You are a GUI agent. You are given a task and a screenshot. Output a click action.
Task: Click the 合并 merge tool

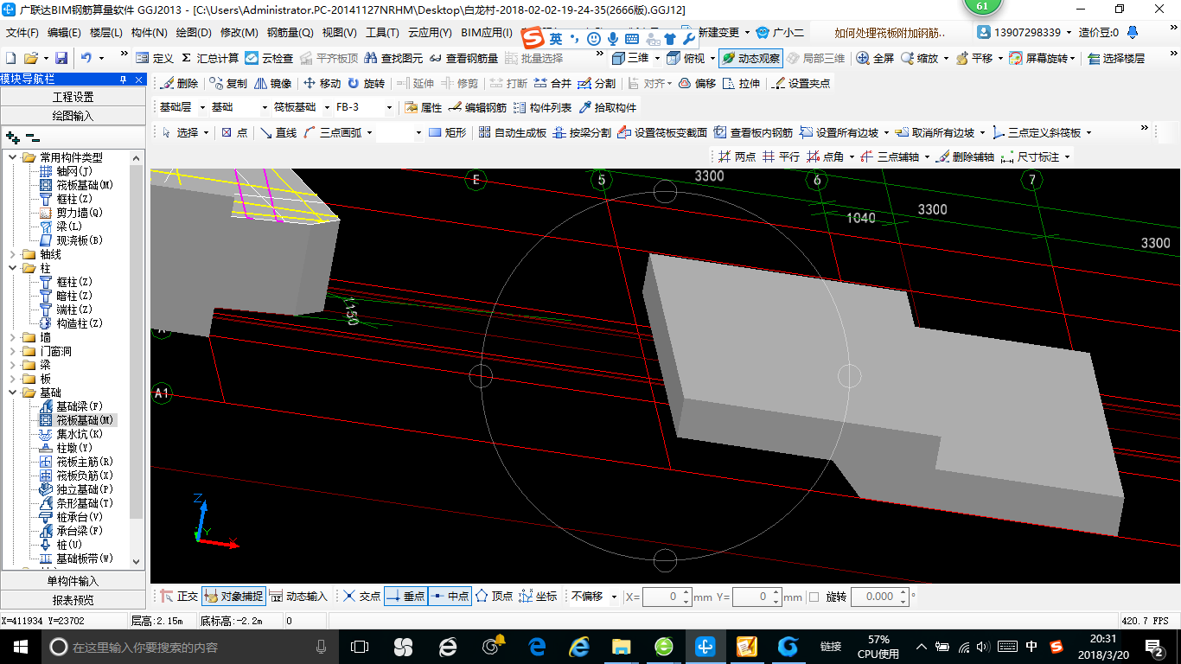(552, 83)
